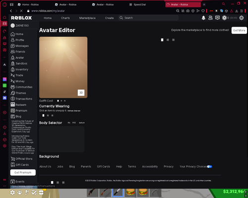Image resolution: width=248 pixels, height=198 pixels.
Task: Click the snapshot camera icon in address bar
Action: point(188,11)
